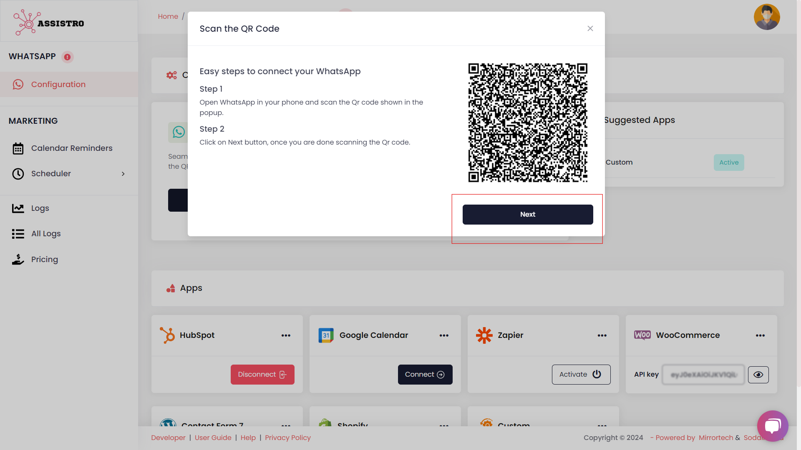The height and width of the screenshot is (450, 801).
Task: Open Calendar Reminders in sidebar
Action: coord(71,148)
